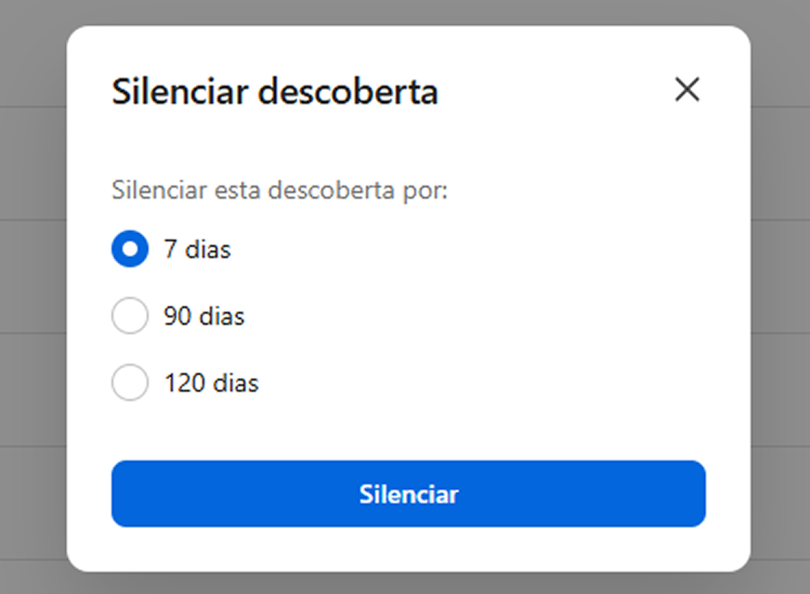Click the prompt Silenciar esta descoberta por
810x594 pixels.
(x=280, y=190)
